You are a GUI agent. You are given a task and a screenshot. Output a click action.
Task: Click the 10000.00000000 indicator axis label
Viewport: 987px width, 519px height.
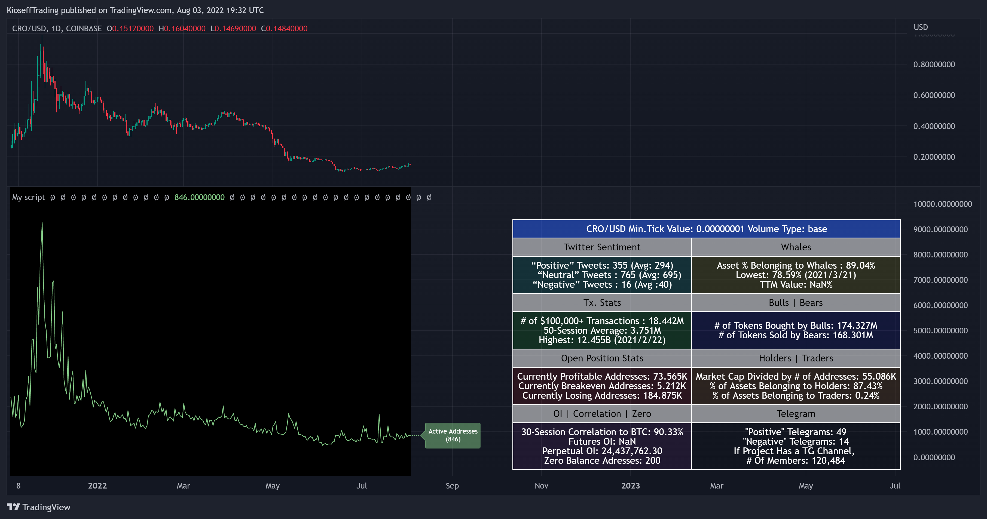(943, 204)
